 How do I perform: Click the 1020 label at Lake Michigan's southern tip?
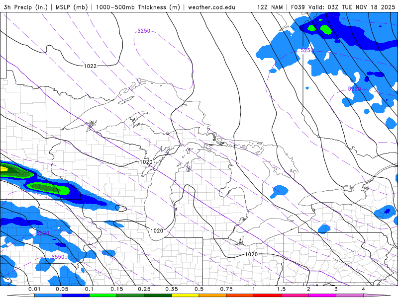pyautogui.click(x=157, y=230)
